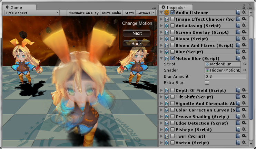Screen dimensions: 256x149
Task: Toggle Mute audio
Action: [x=111, y=13]
